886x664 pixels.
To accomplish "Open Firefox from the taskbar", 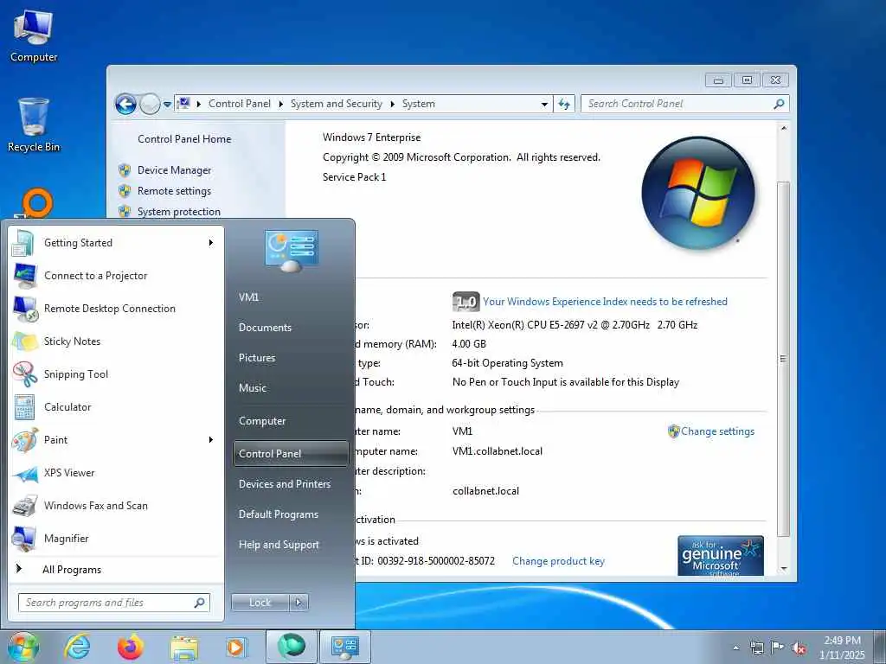I will click(131, 647).
